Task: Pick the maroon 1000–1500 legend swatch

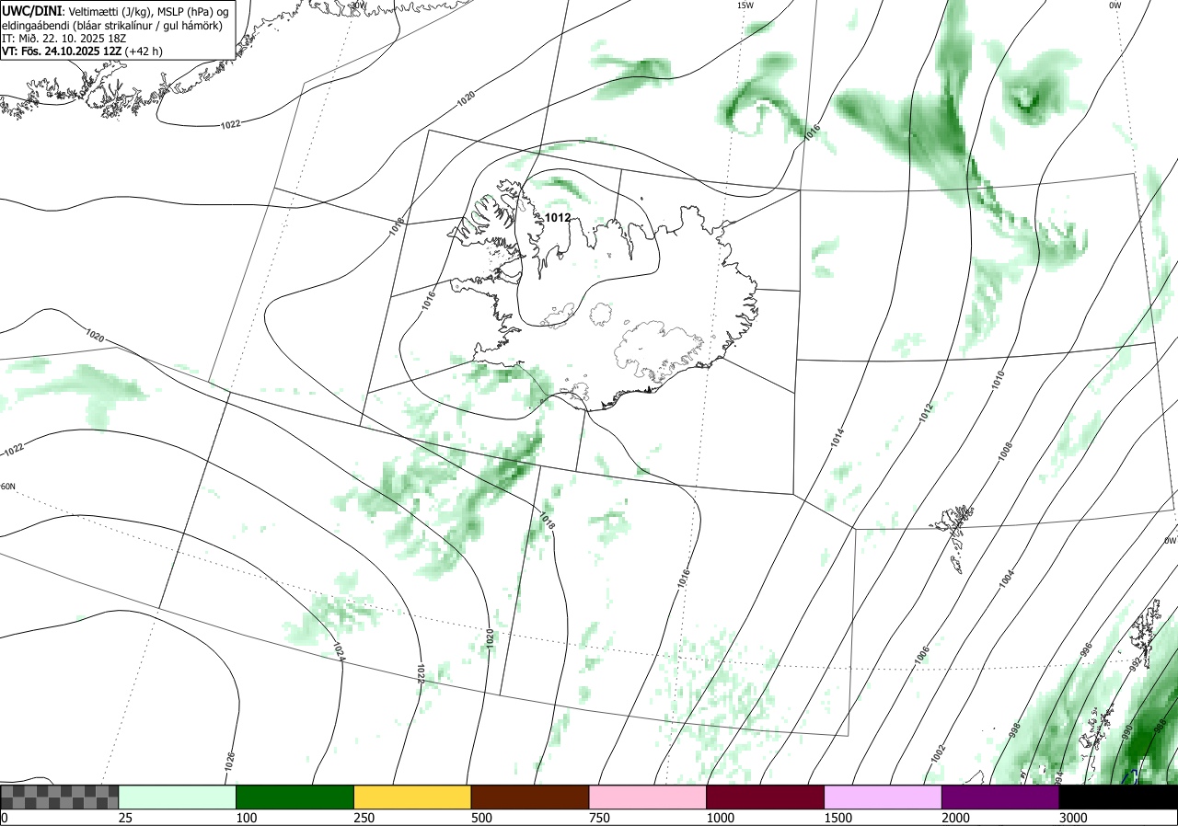Action: (766, 797)
